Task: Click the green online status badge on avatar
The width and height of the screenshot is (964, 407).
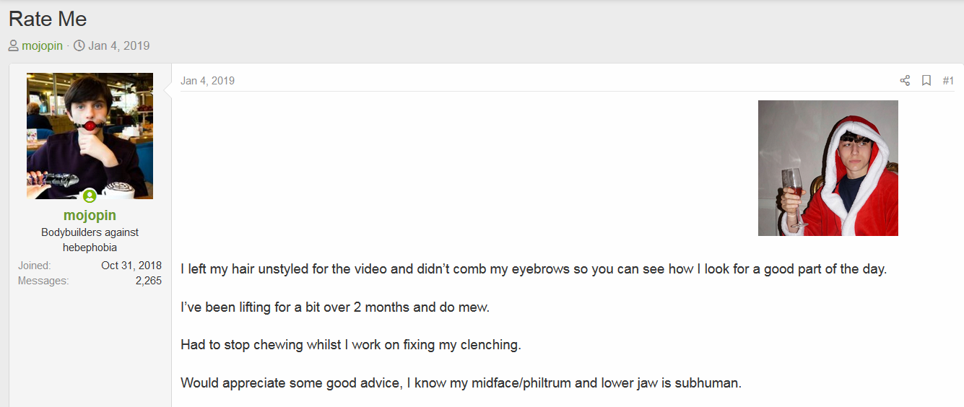Action: pos(90,196)
